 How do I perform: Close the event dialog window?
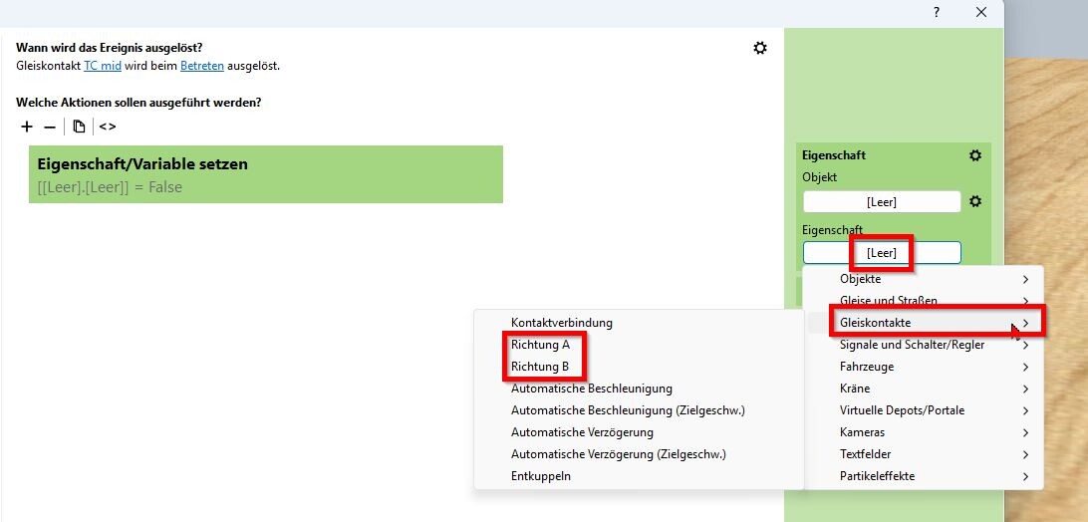click(x=981, y=13)
